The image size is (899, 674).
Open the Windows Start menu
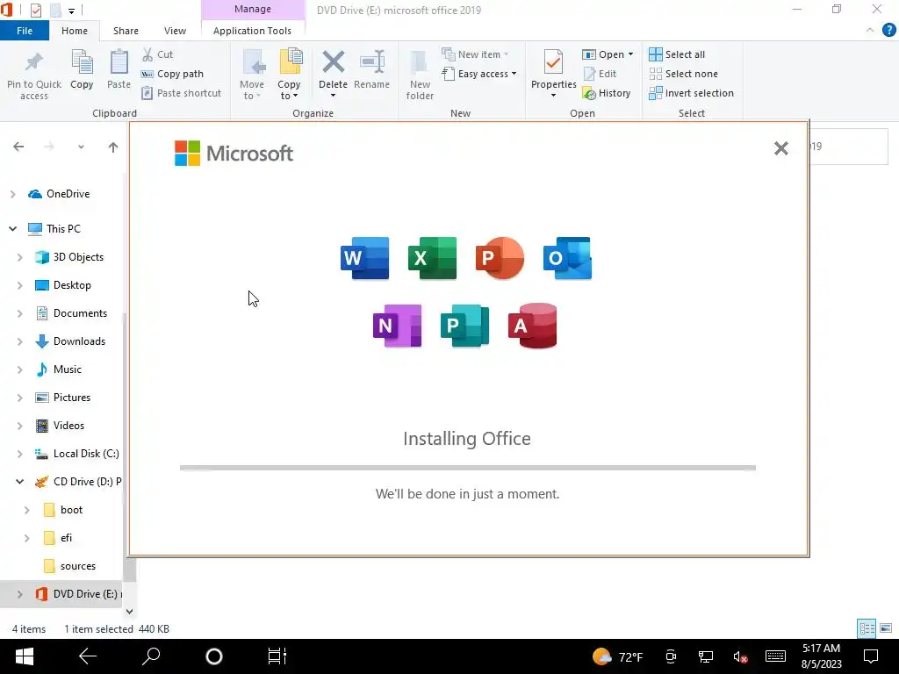point(24,656)
